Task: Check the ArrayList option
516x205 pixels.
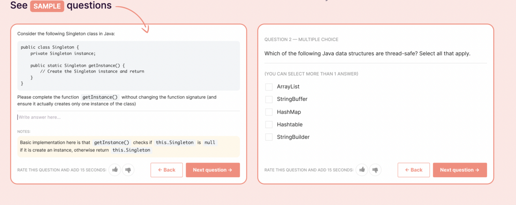Action: (x=269, y=87)
